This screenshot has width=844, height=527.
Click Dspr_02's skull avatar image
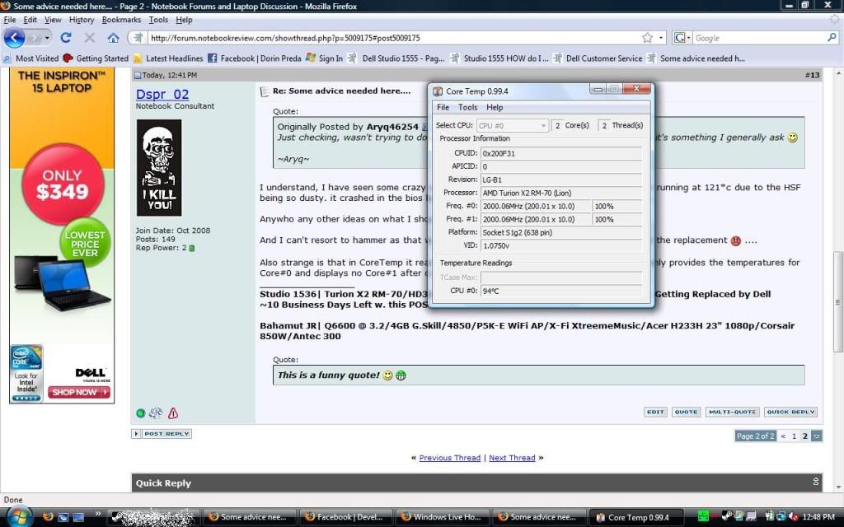[x=159, y=167]
